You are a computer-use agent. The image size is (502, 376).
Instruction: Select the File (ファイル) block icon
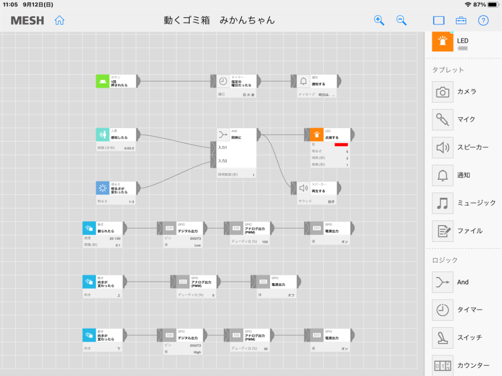coord(443,231)
